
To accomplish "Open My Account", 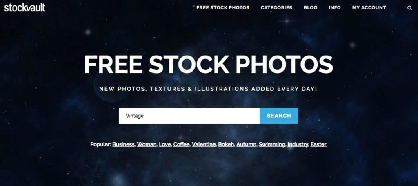I will click(369, 7).
